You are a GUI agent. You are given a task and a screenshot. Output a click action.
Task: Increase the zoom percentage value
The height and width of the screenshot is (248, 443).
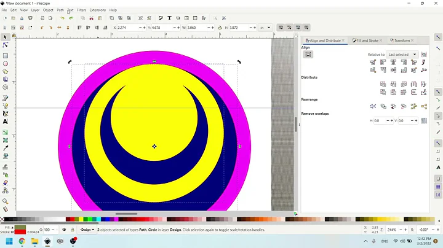click(x=405, y=230)
